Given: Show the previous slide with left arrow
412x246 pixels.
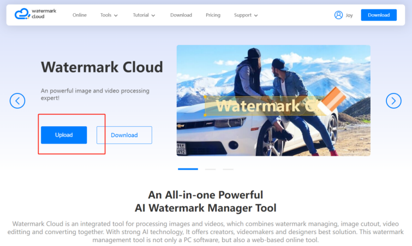Looking at the screenshot, I should click(17, 101).
